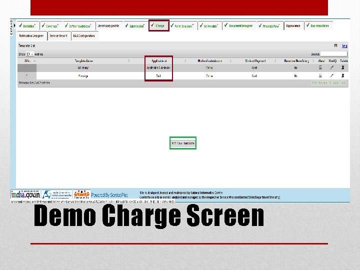This screenshot has width=360, height=270.
Task: Sort by Based on Beneficiary column
Action: (x=296, y=61)
